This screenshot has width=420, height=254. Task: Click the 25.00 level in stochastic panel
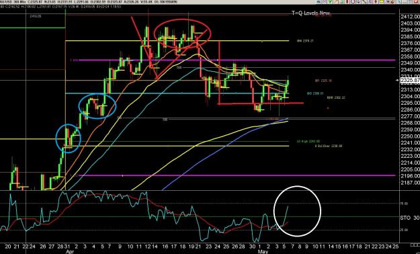coord(404,230)
